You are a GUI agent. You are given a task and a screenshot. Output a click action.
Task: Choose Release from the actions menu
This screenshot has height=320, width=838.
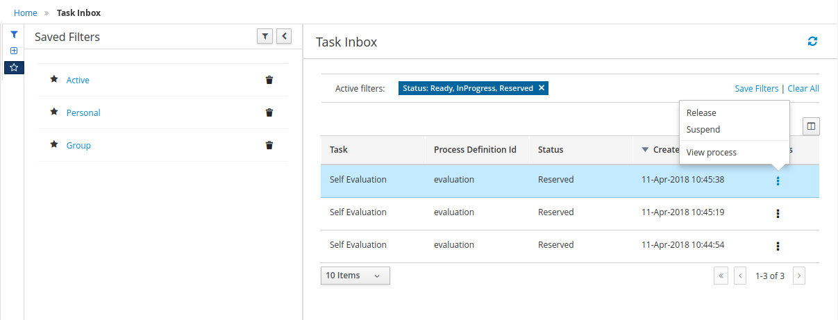coord(701,113)
